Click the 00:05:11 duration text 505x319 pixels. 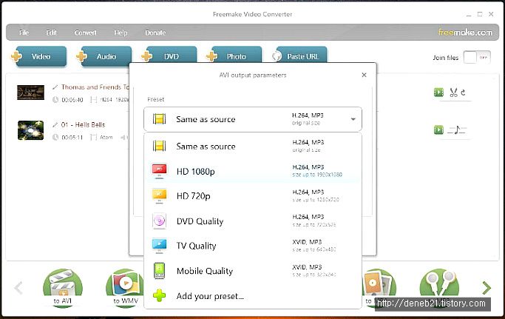pos(72,138)
